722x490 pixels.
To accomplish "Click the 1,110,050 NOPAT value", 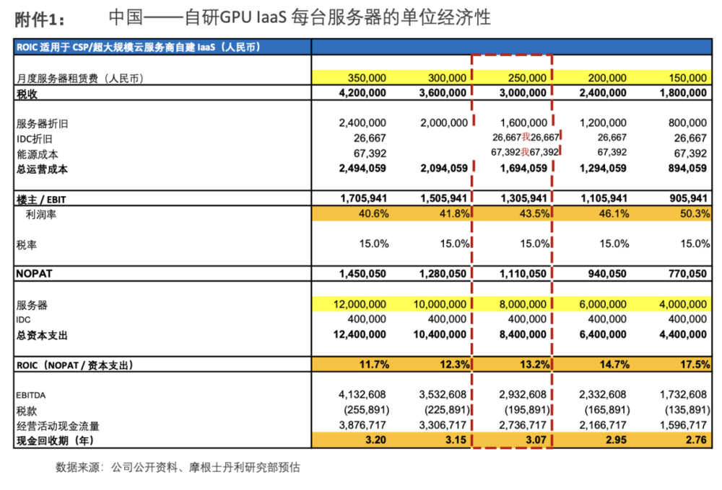I will pos(523,274).
